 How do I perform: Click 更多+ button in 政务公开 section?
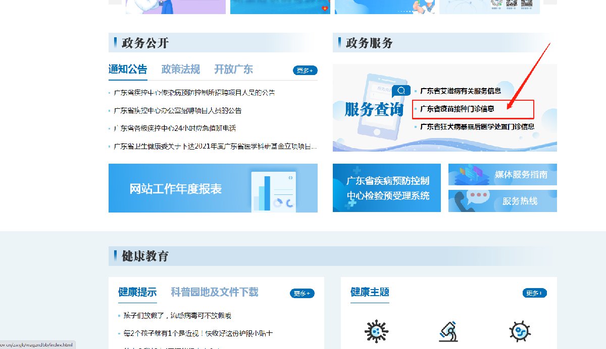(x=305, y=71)
